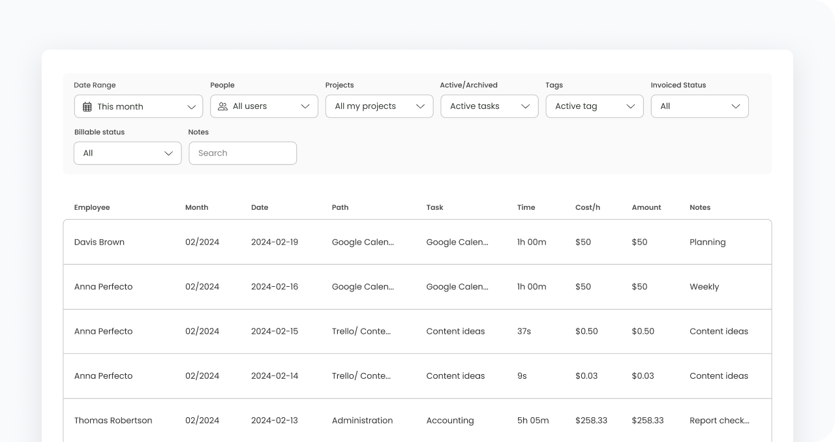
Task: Click the Billable status filter label
Action: coord(99,132)
